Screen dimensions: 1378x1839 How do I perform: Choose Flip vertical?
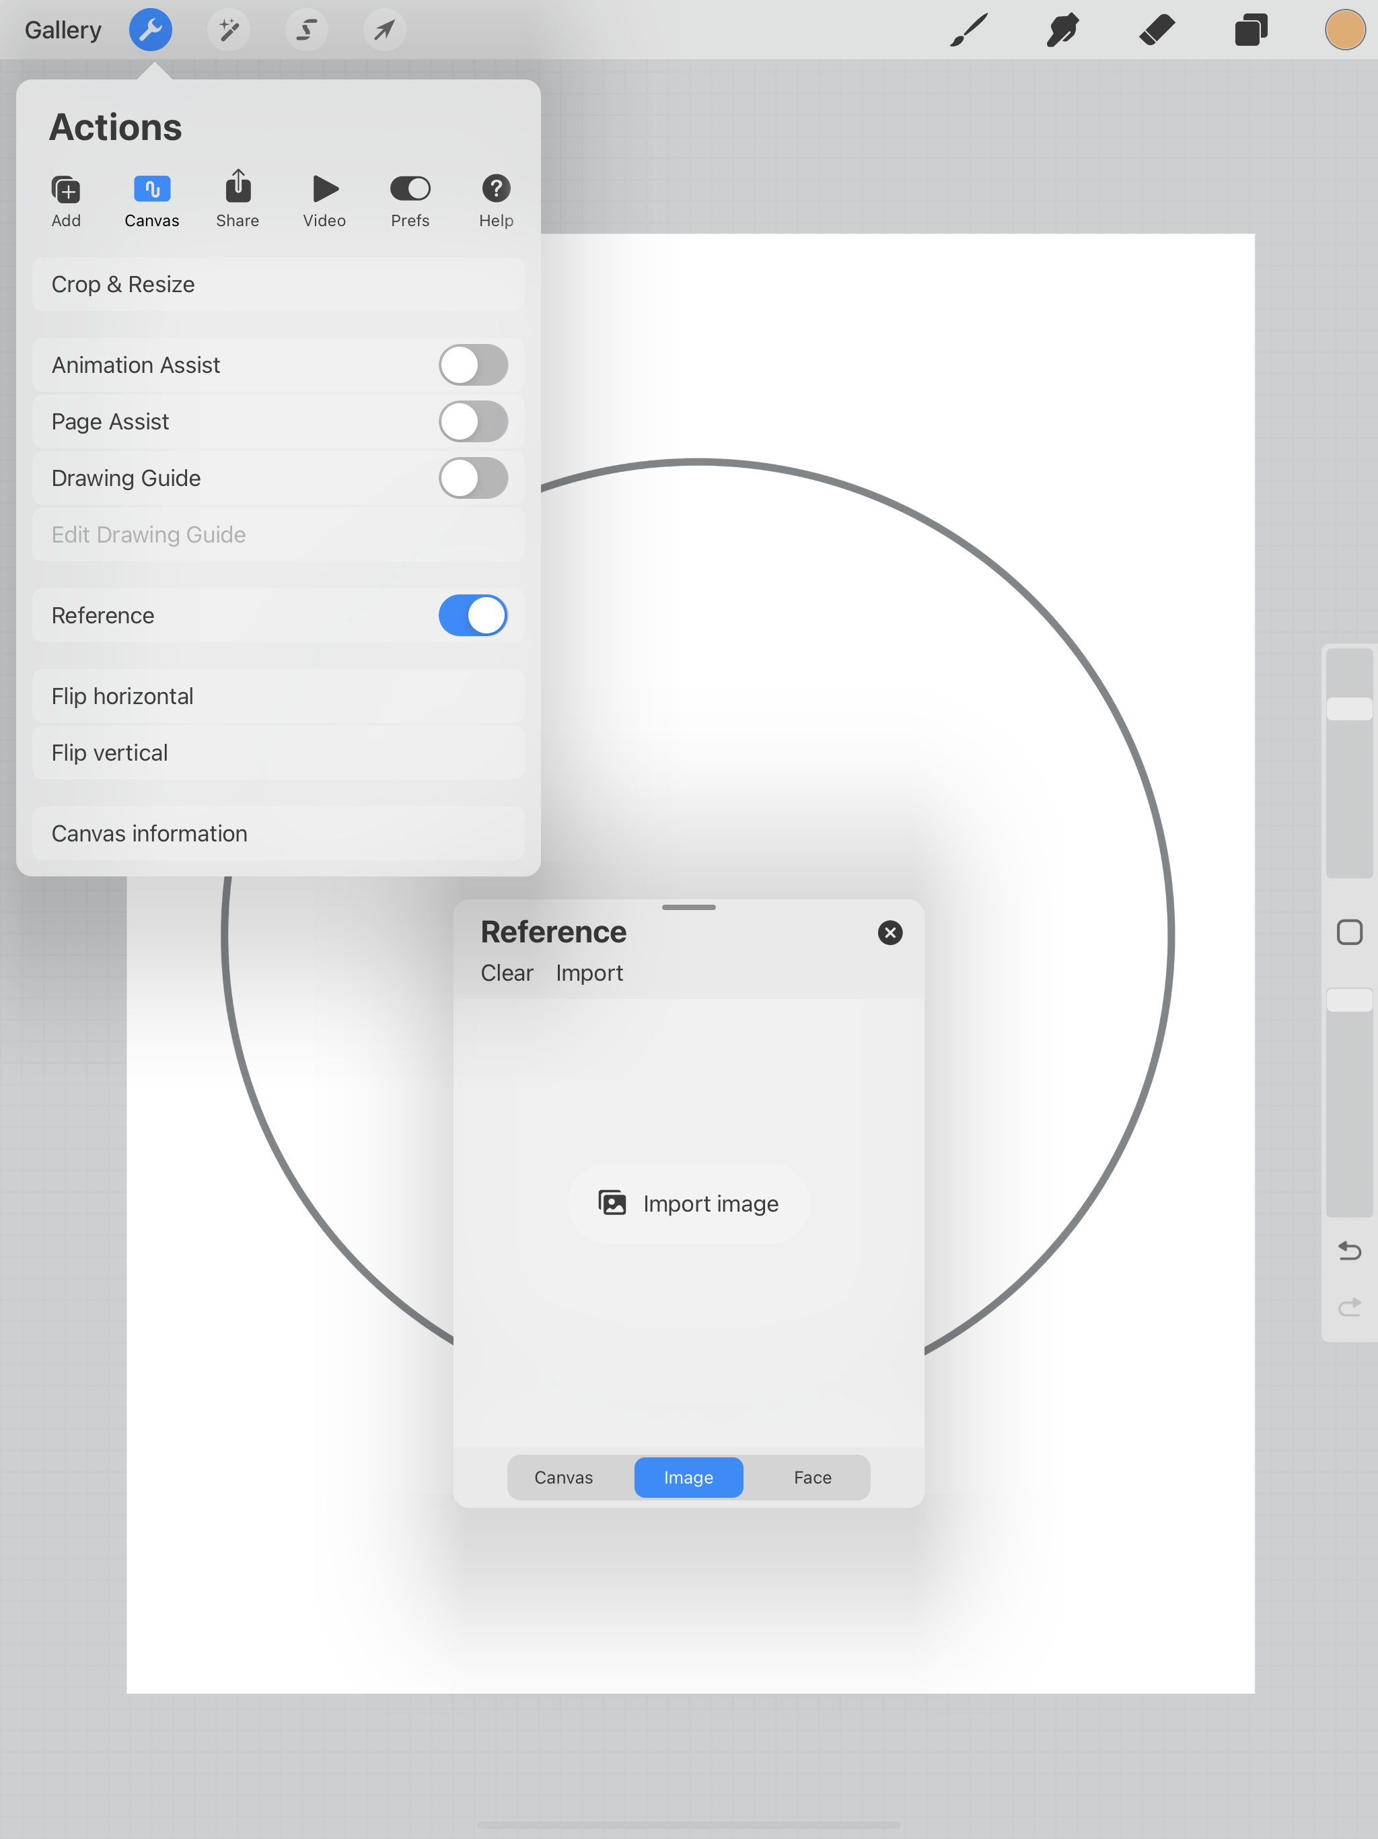(x=279, y=753)
